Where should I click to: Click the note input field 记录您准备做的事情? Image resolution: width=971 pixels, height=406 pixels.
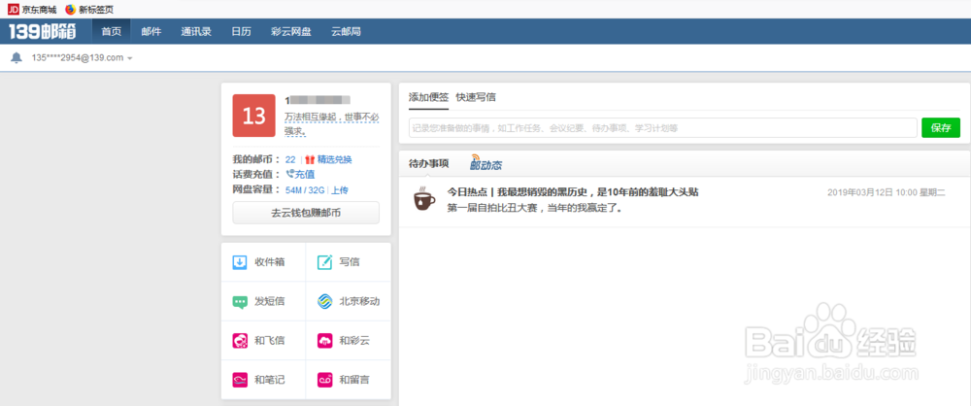click(x=662, y=127)
